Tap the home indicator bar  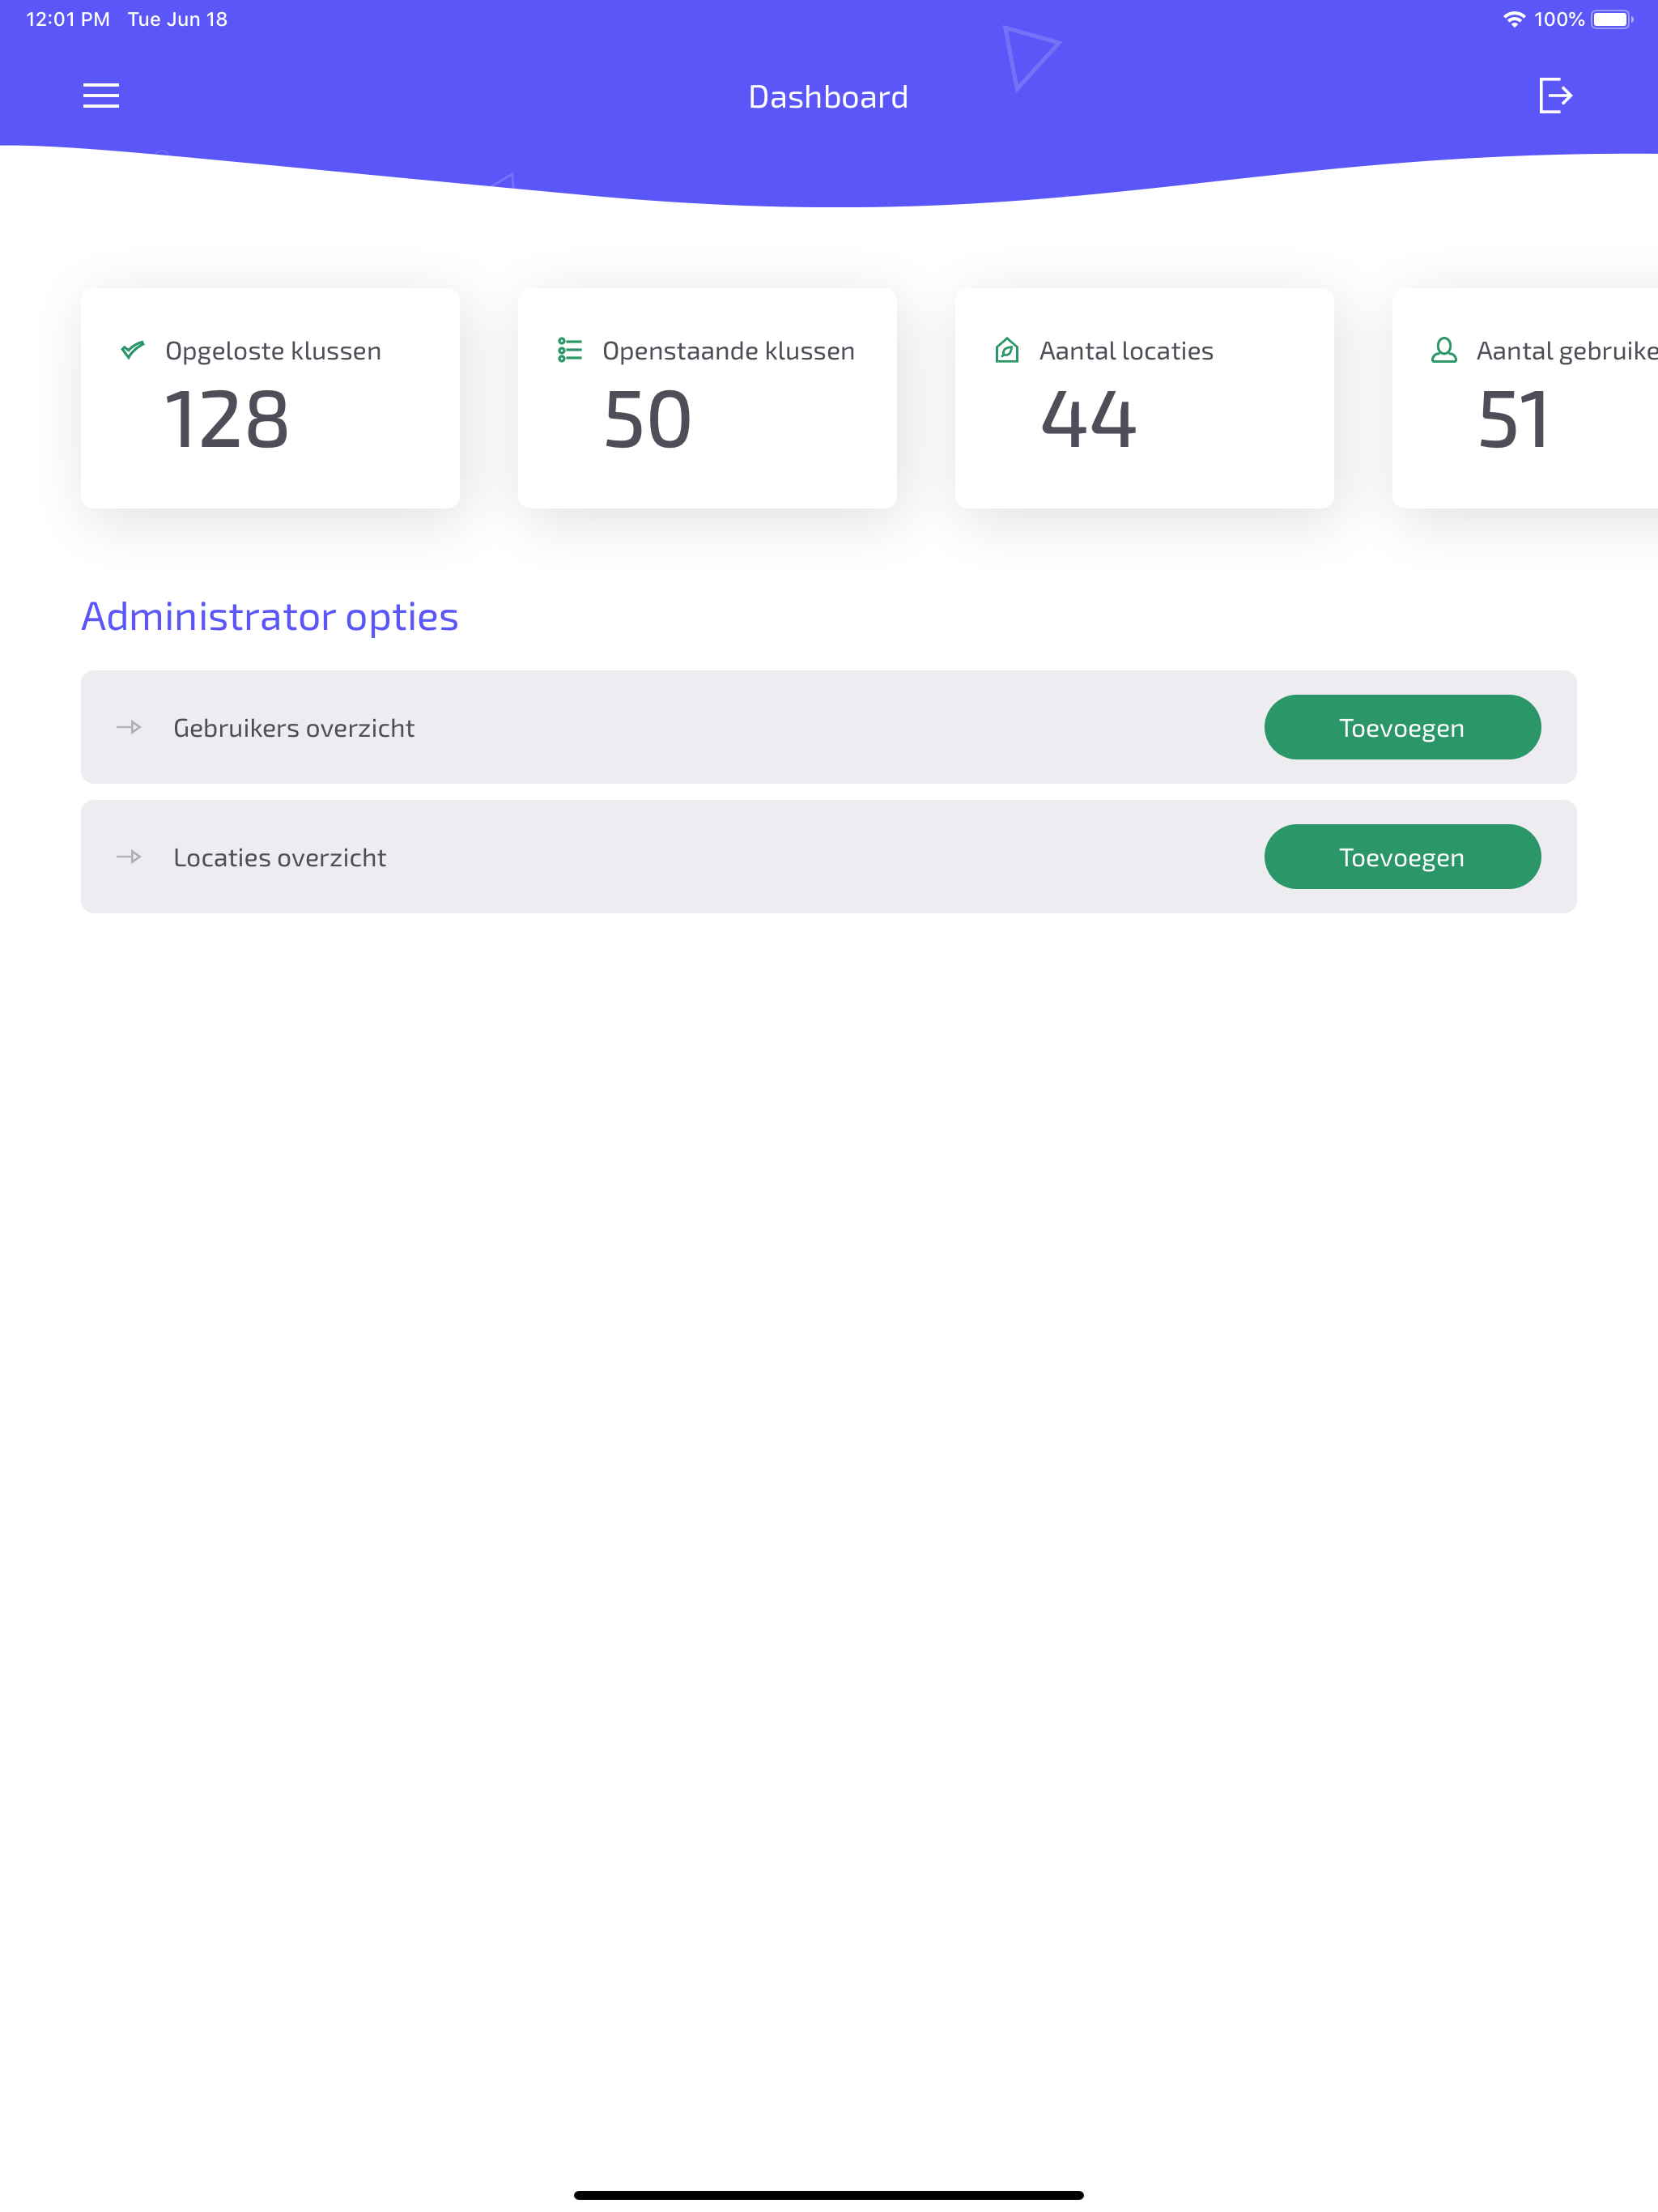829,2195
